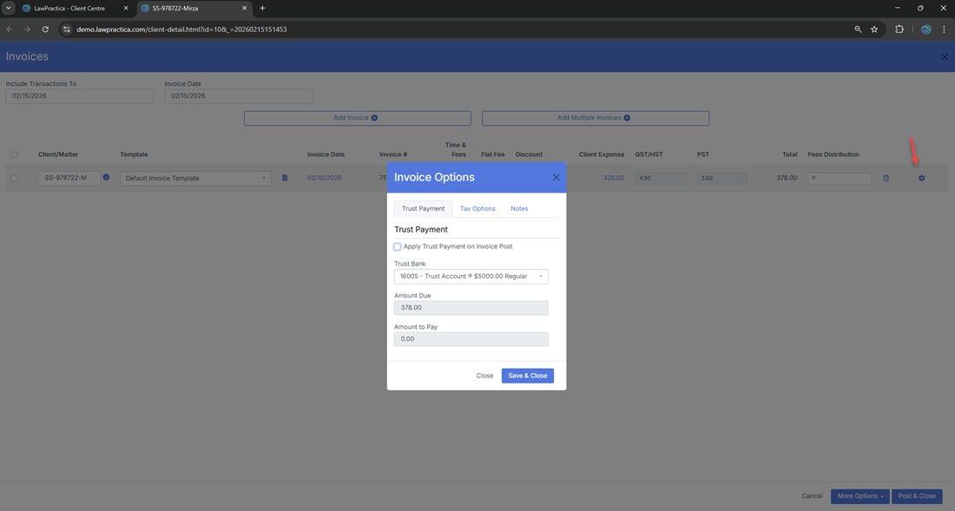Click the Add Multiple Invoices button
Viewport: 955px width, 511px height.
click(595, 118)
